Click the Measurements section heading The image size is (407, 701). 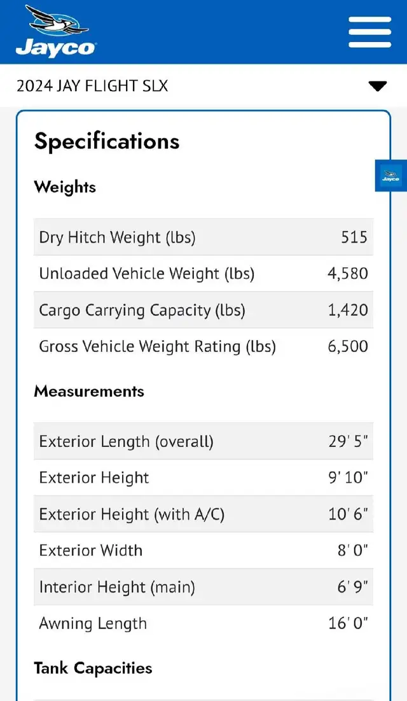coord(89,391)
